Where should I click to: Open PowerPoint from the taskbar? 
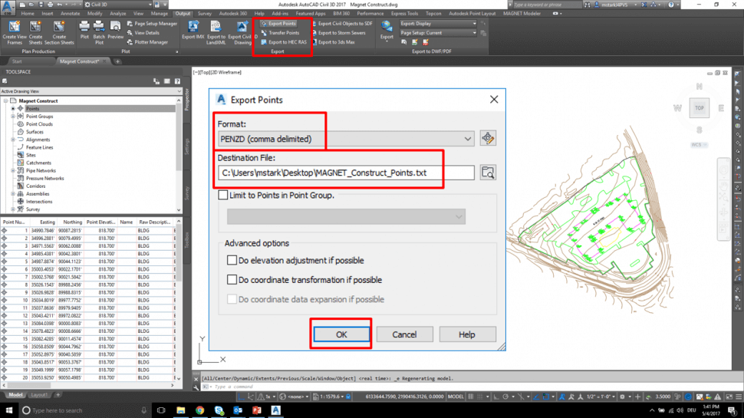coord(257,410)
